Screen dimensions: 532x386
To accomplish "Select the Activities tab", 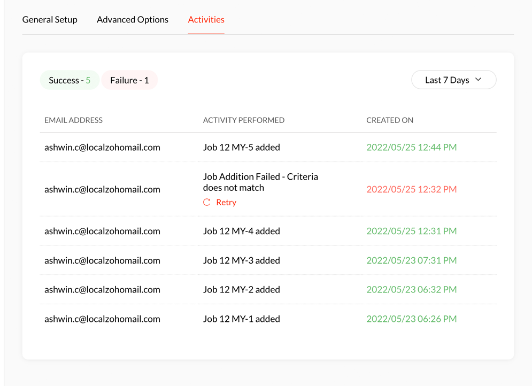I will click(x=206, y=20).
